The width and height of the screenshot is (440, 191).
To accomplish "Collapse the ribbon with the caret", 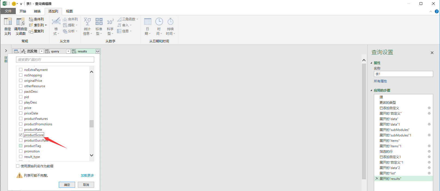I will pos(430,11).
